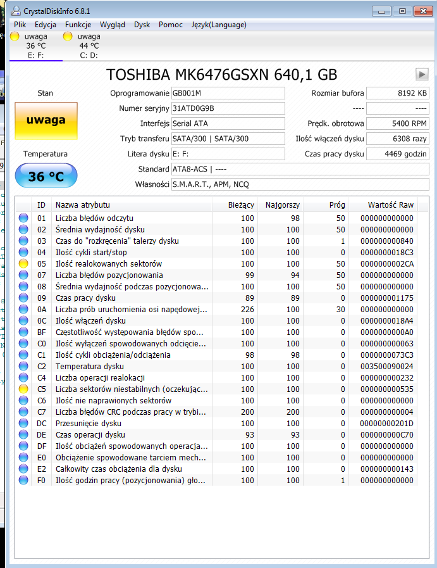
Task: Click the Wartość Raw column header
Action: pos(383,205)
